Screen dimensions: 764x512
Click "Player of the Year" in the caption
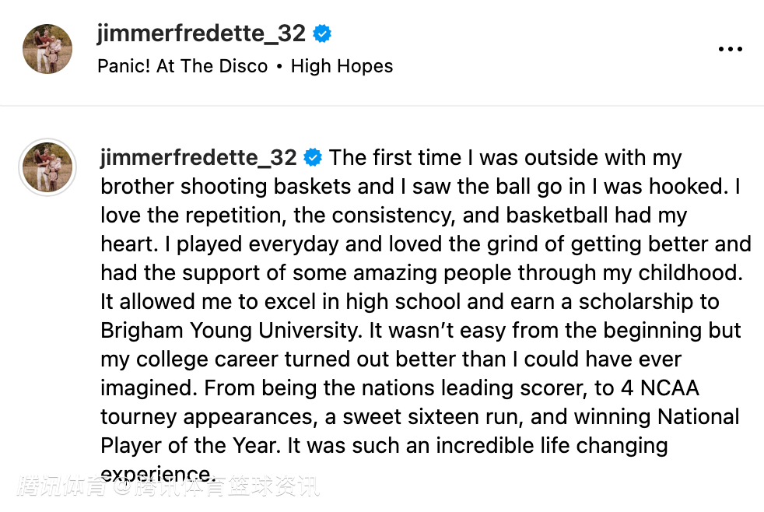[189, 446]
